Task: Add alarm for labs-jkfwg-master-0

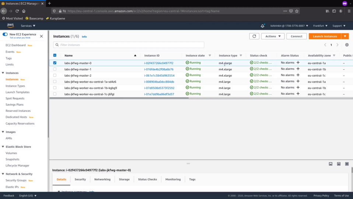Action: tap(298, 63)
